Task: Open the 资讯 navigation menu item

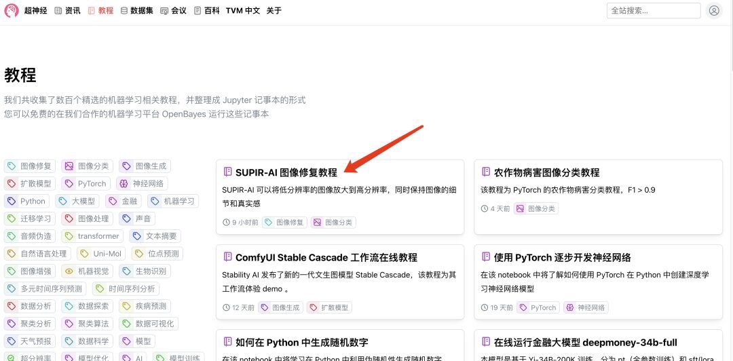Action: tap(67, 11)
